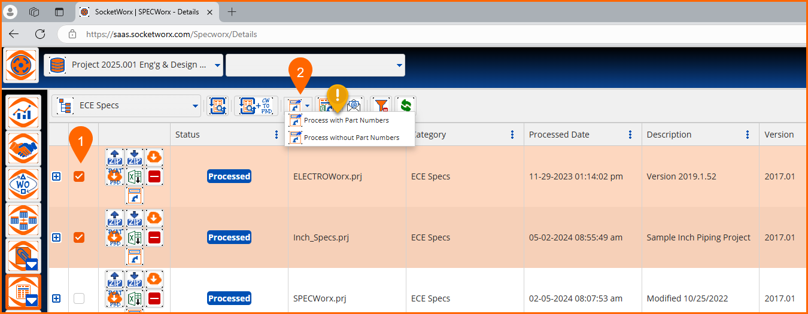This screenshot has width=808, height=314.
Task: Click red delete icon for SPECWorx.prj
Action: [154, 299]
